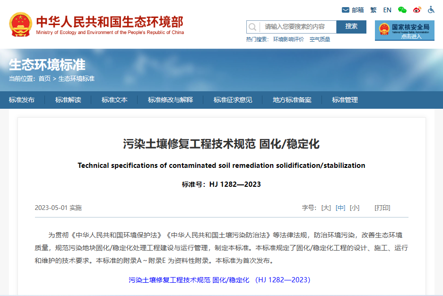Set font size to 小
Image resolution: width=443 pixels, height=296 pixels.
click(355, 208)
